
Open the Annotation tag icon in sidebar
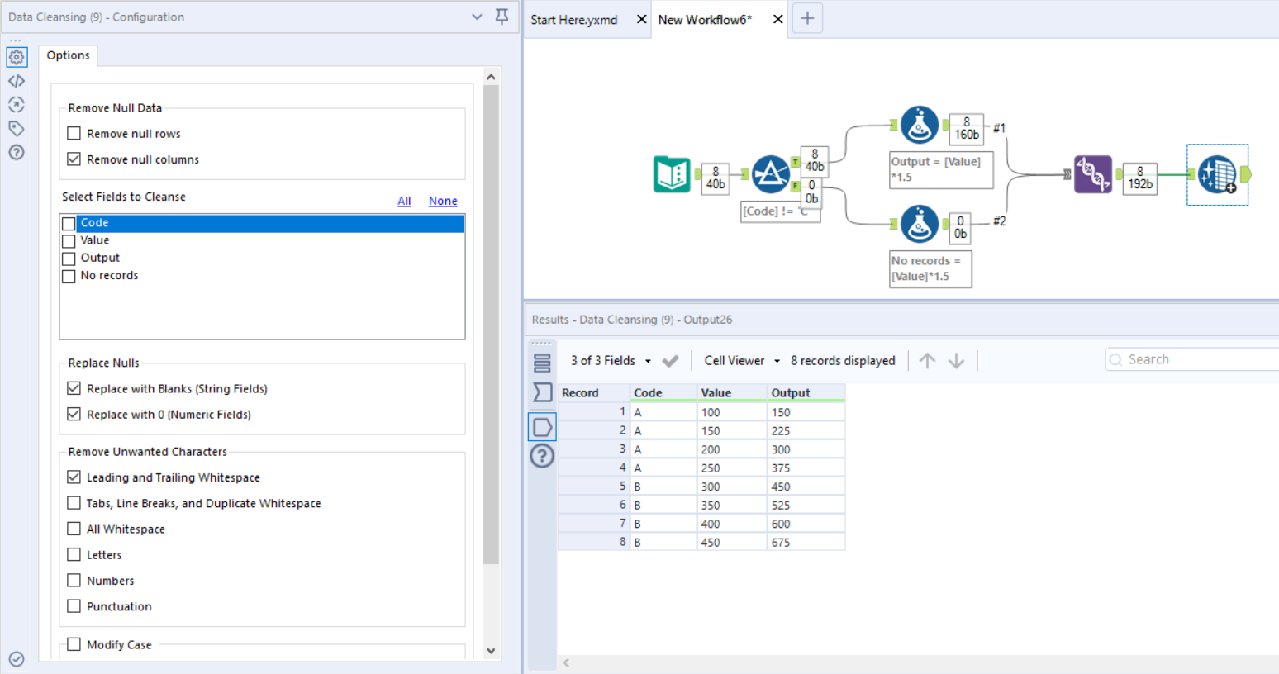pos(17,128)
